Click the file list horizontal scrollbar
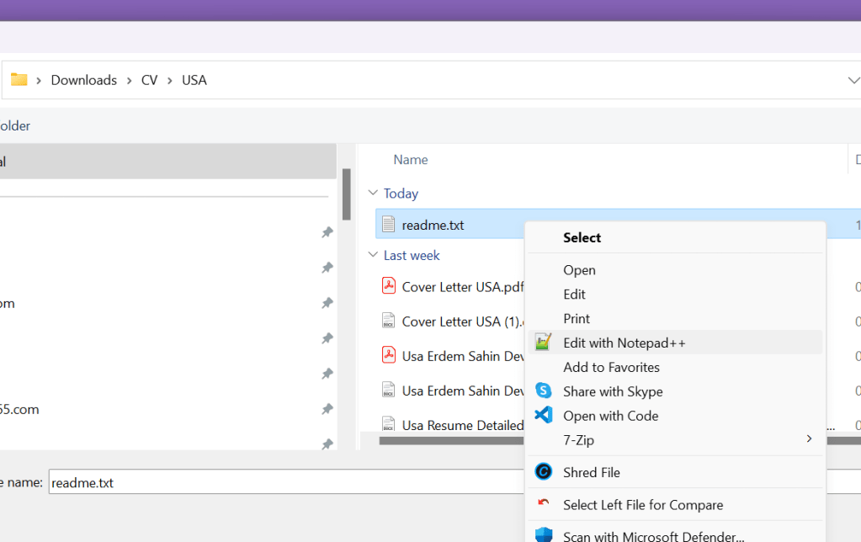Viewport: 861px width, 542px height. pos(451,440)
